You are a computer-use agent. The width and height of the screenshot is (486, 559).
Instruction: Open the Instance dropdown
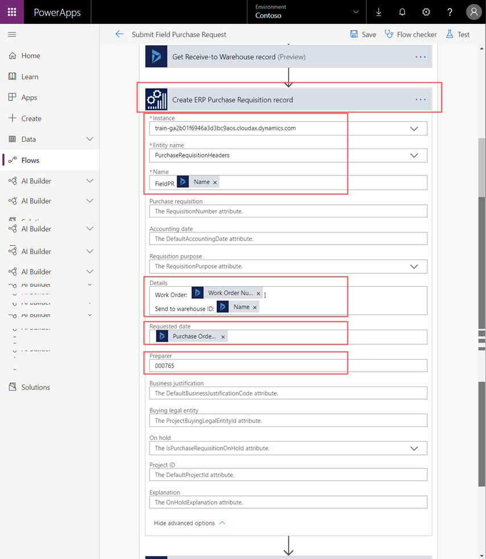(x=414, y=129)
